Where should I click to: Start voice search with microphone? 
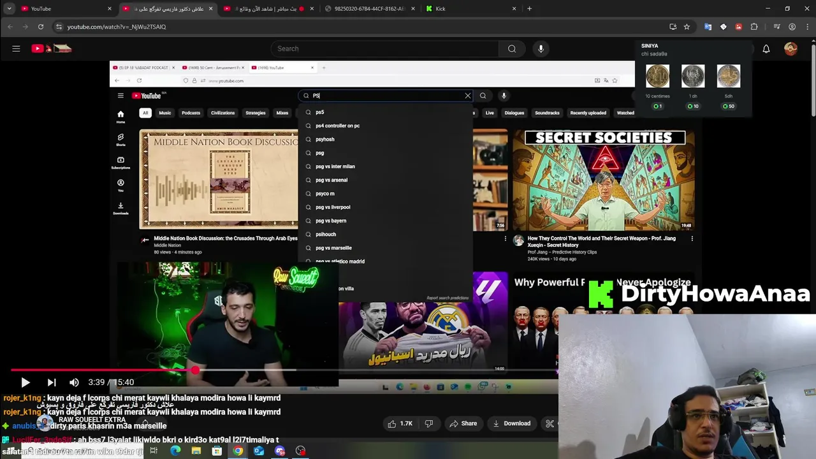tap(541, 48)
